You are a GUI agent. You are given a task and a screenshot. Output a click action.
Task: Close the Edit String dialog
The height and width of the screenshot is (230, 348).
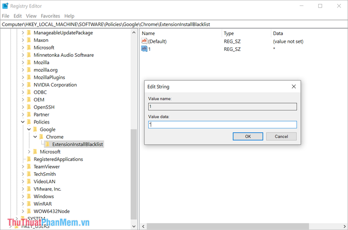tap(294, 87)
